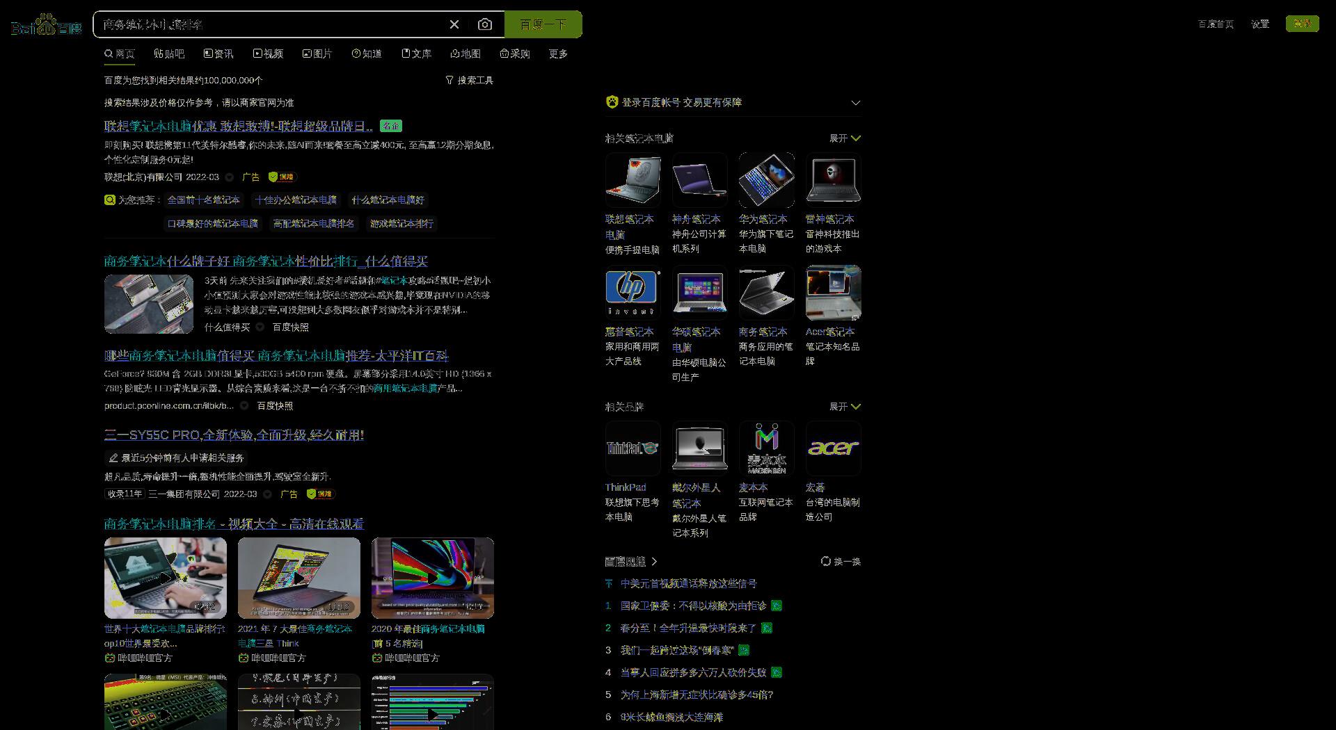The width and height of the screenshot is (1336, 730).
Task: Open the 地图 tab
Action: coord(466,54)
